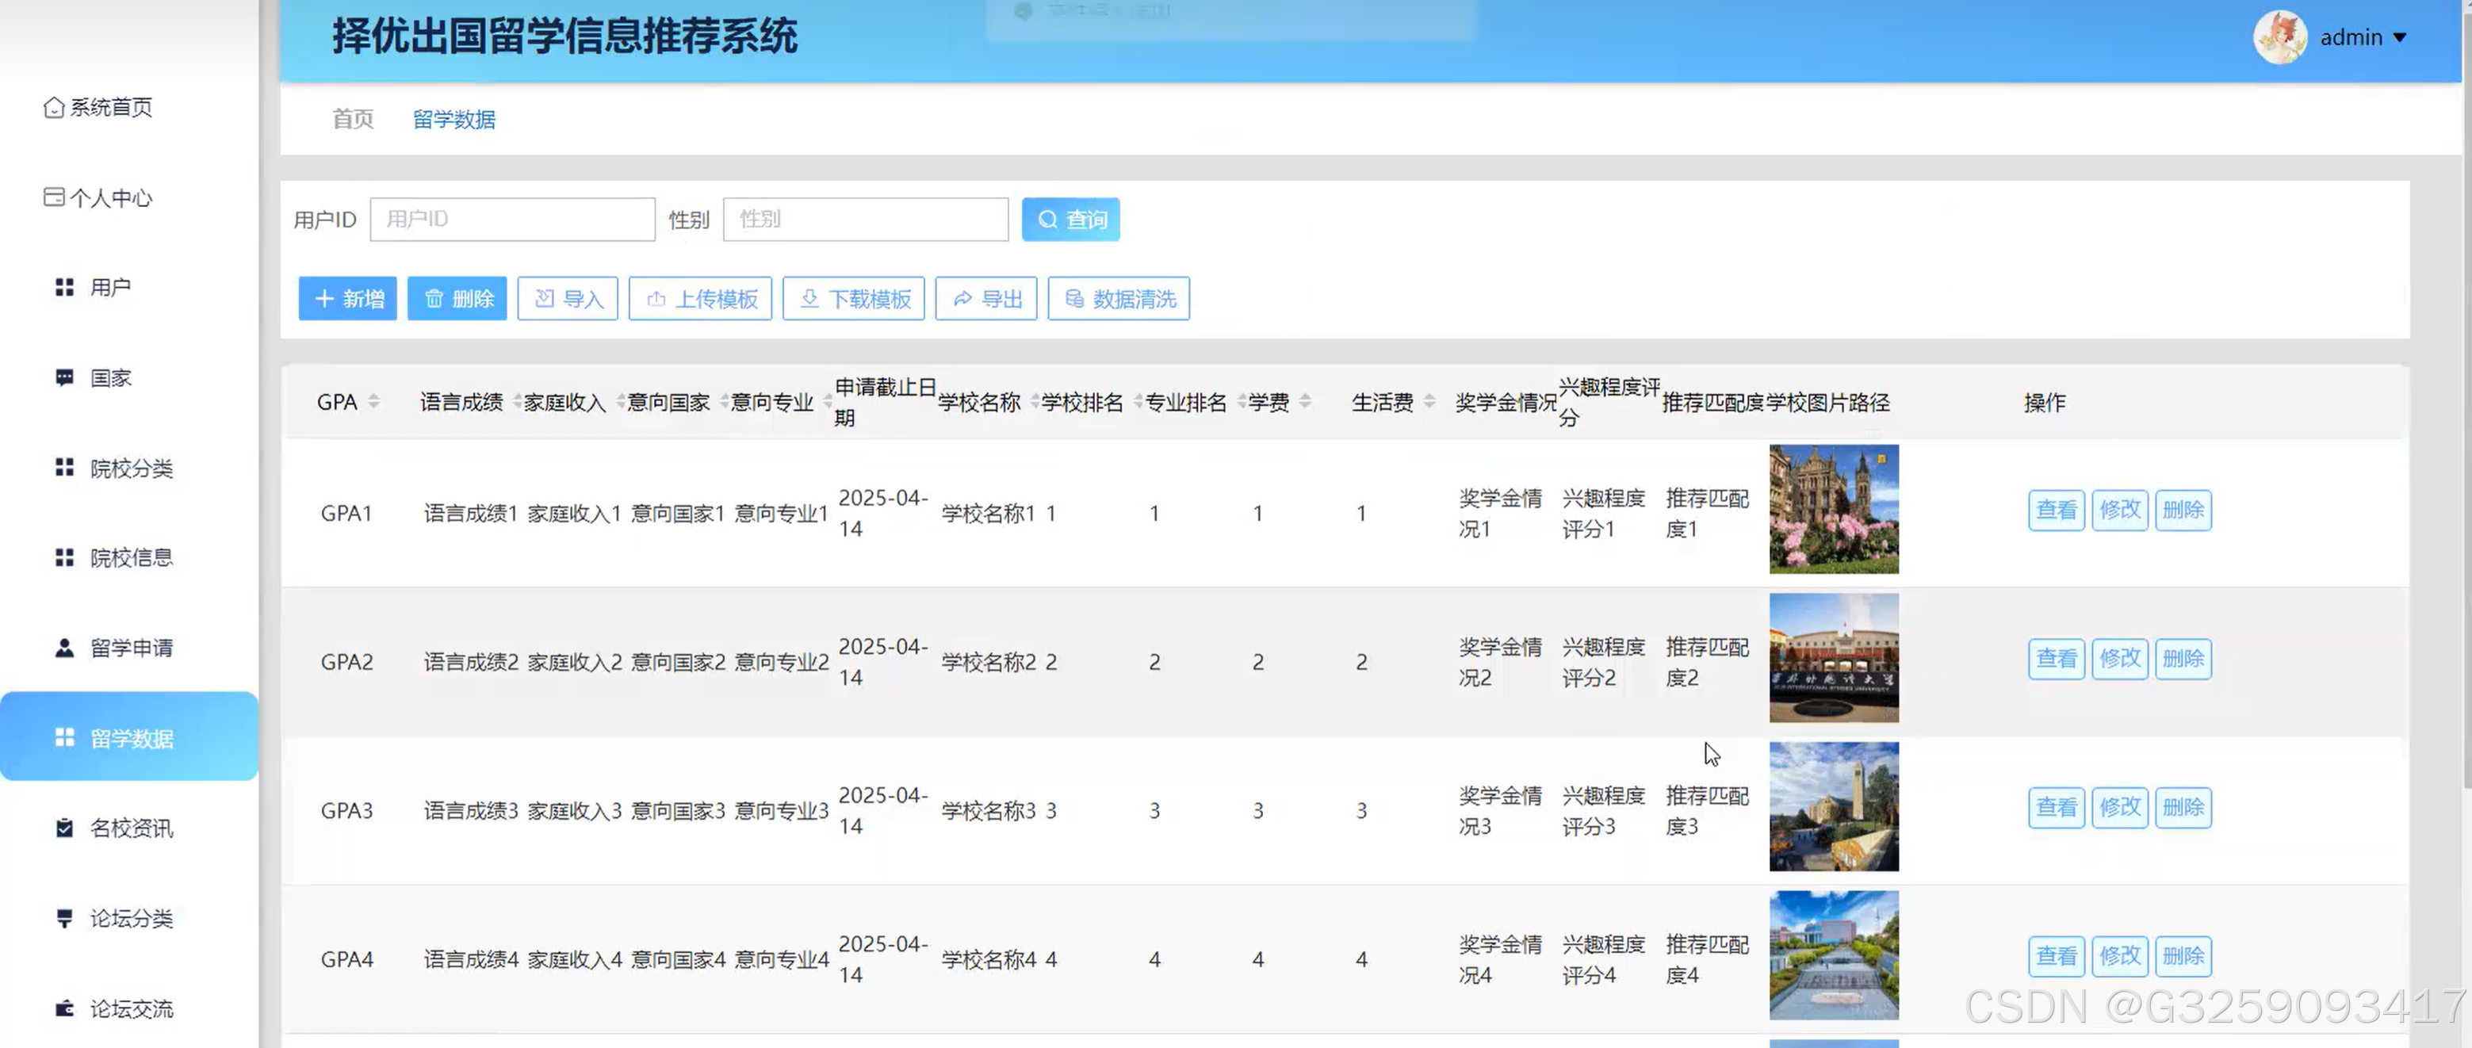
Task: Click the 名校资讯 icon in sidebar
Action: pyautogui.click(x=64, y=828)
